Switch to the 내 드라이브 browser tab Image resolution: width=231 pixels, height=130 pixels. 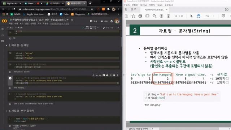click(x=54, y=3)
